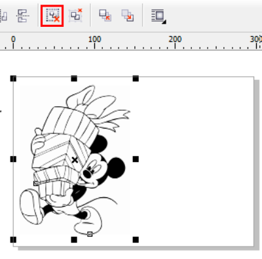Screen dimensions: 262x259
Task: Click the top-left selection handle
Action: pyautogui.click(x=13, y=79)
